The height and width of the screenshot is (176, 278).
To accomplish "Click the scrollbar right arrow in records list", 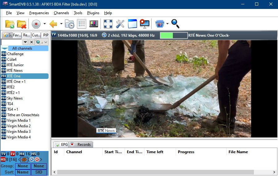I will point(274,172).
